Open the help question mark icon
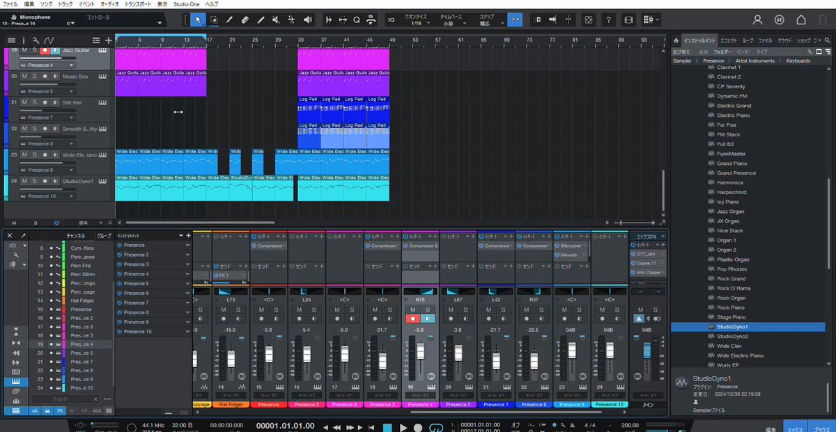This screenshot has width=836, height=432. coord(608,19)
